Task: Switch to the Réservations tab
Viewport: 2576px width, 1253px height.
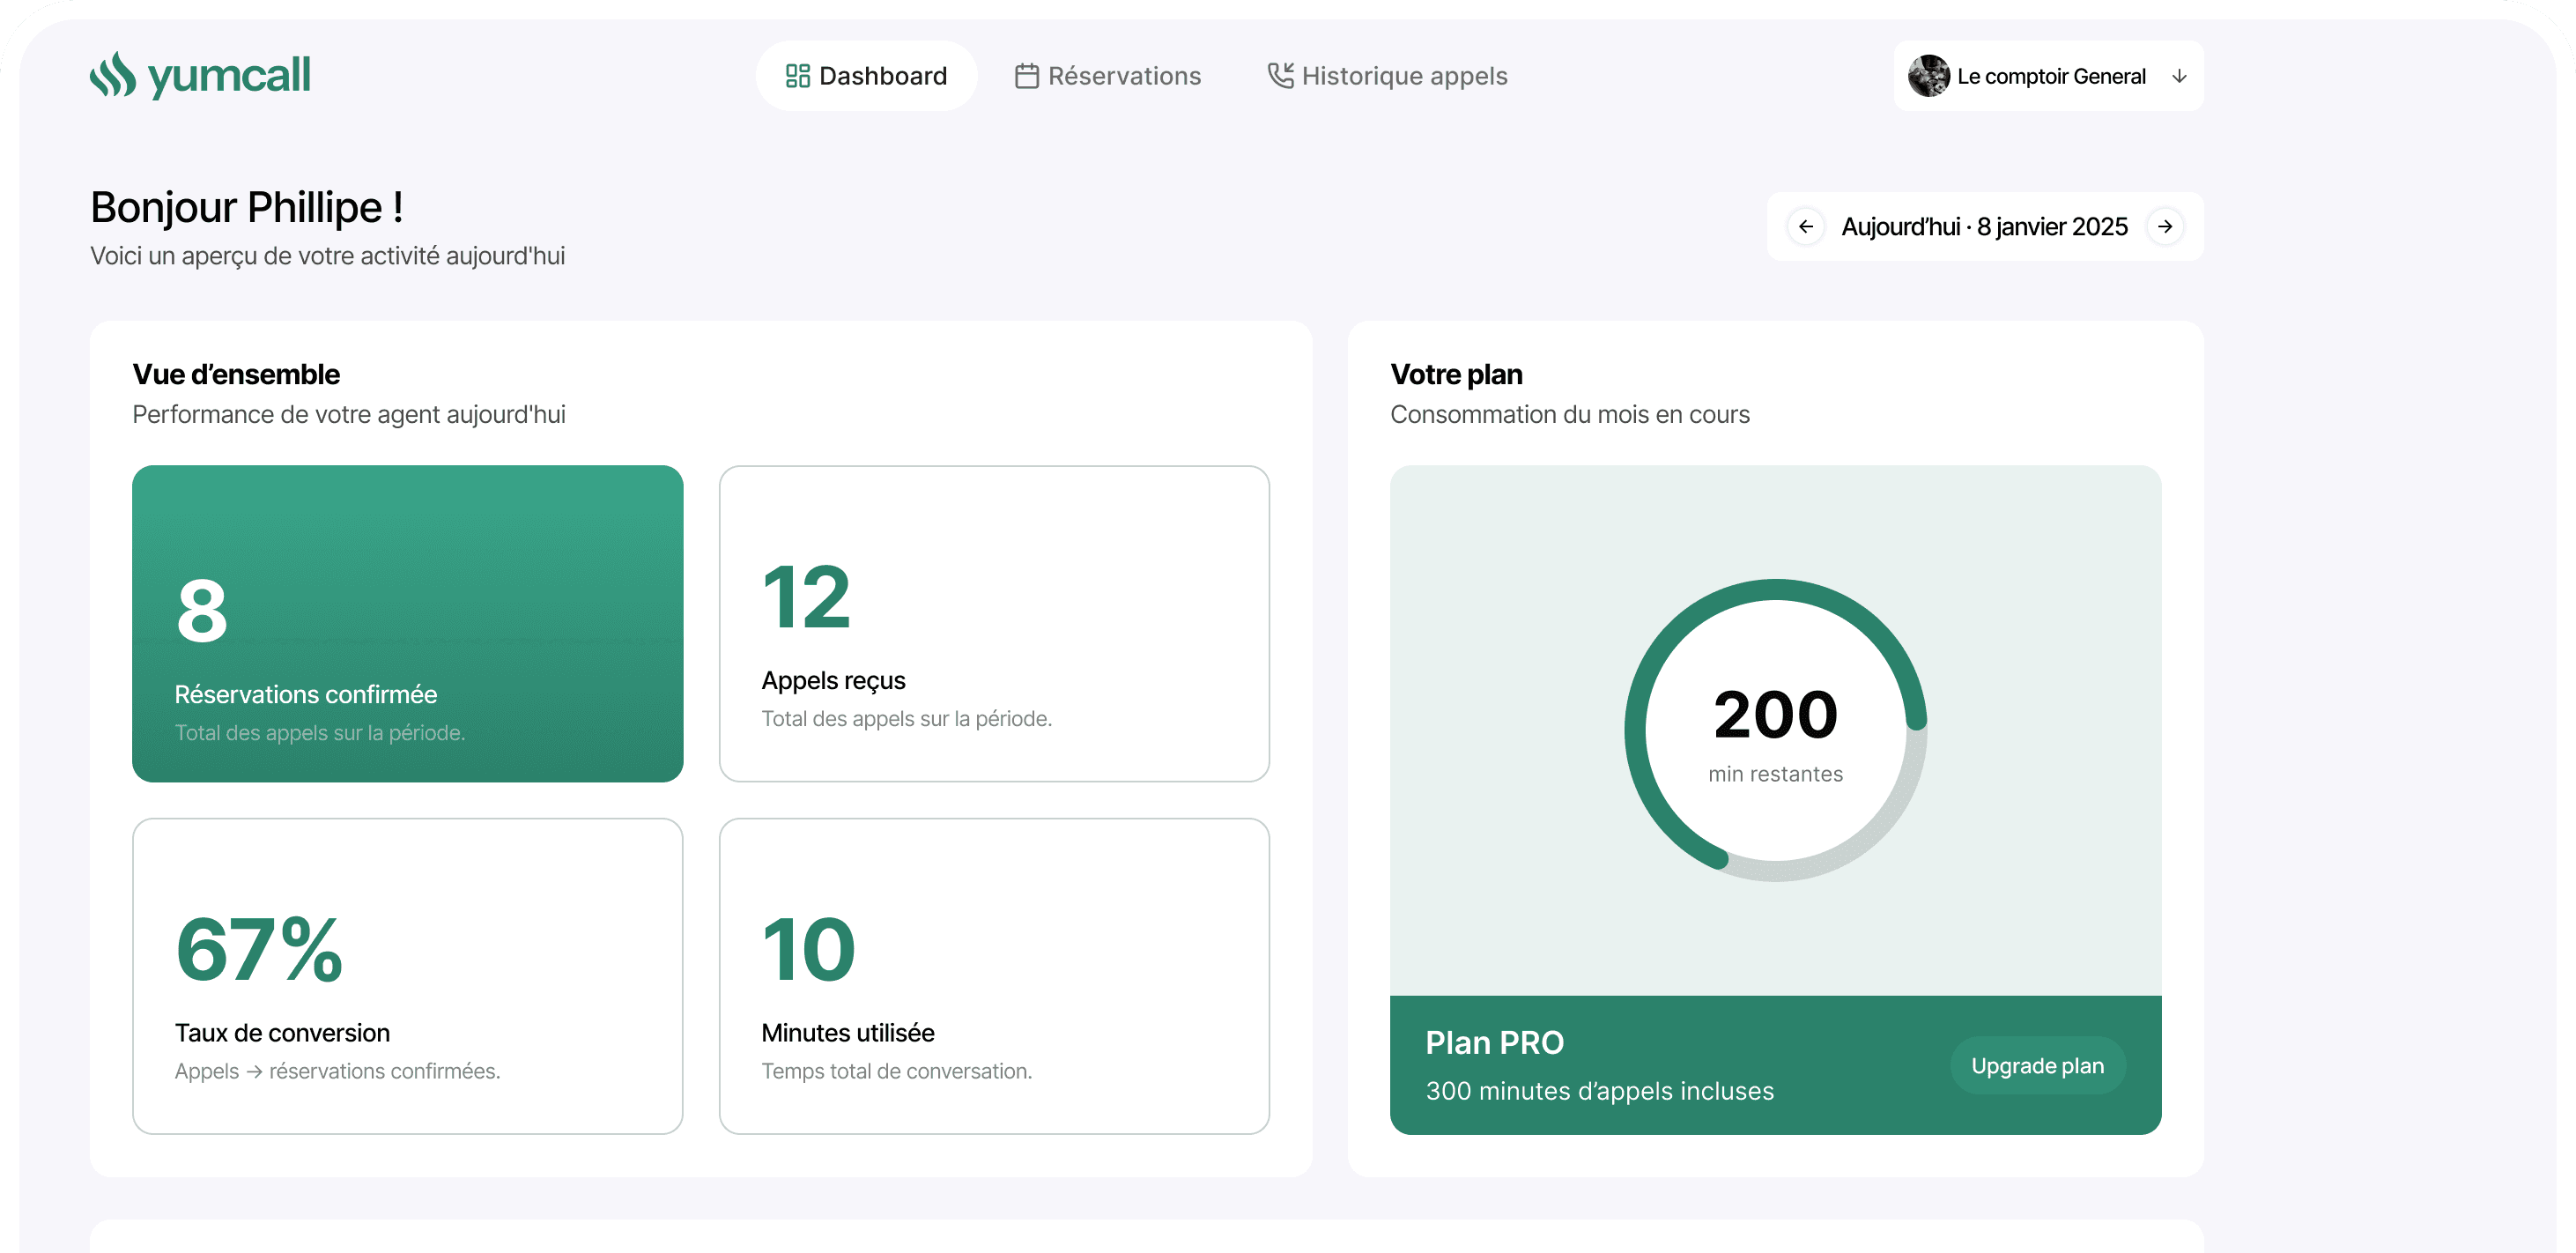Action: click(x=1108, y=76)
